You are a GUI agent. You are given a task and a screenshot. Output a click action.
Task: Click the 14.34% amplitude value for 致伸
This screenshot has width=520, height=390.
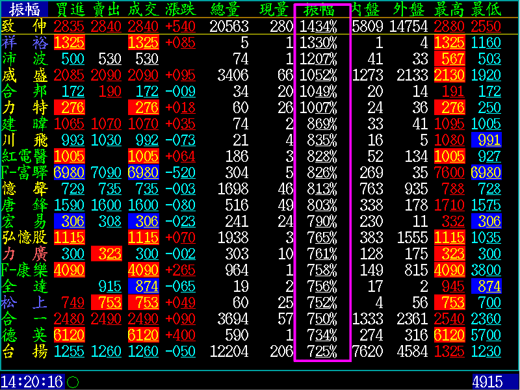click(318, 26)
